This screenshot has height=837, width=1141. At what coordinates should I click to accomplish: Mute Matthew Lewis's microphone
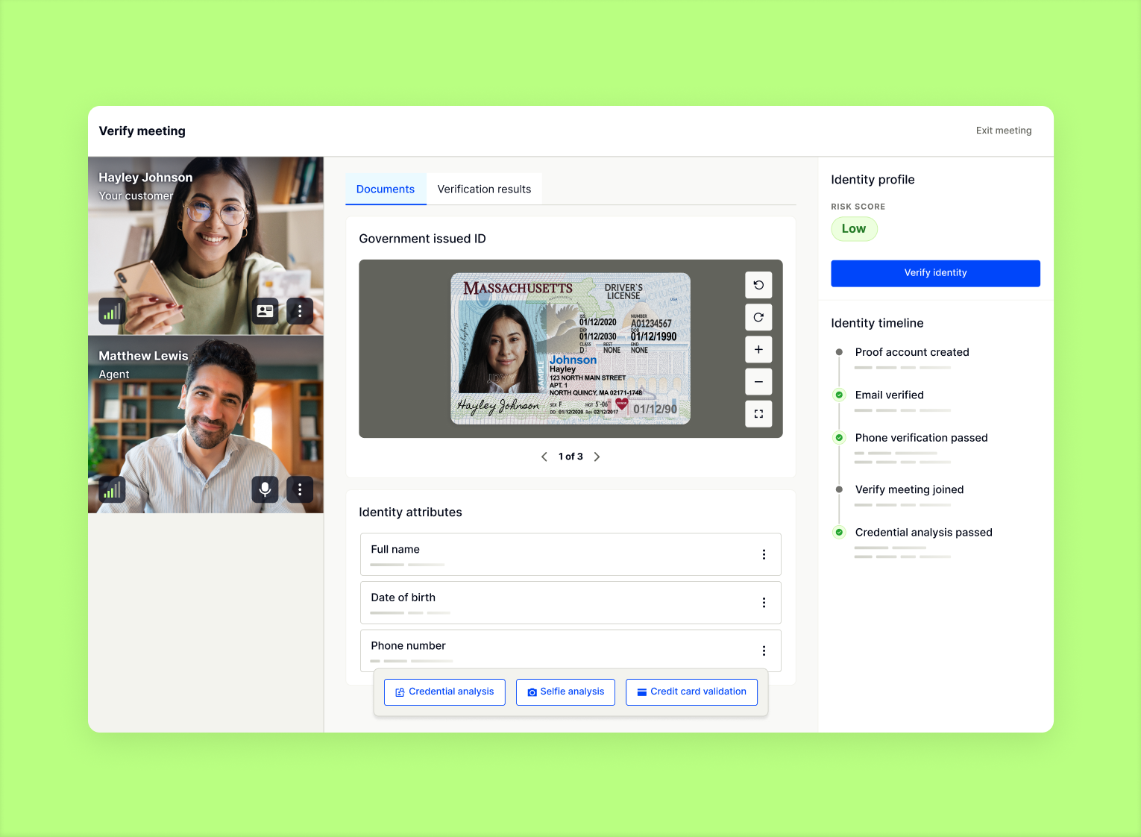coord(265,489)
